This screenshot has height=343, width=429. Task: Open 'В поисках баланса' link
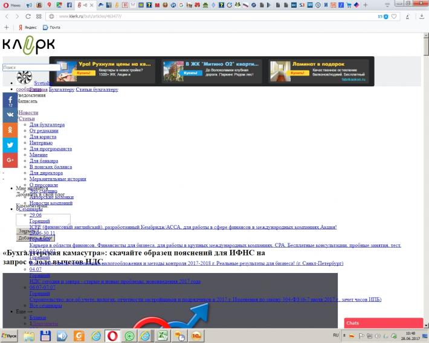51,167
